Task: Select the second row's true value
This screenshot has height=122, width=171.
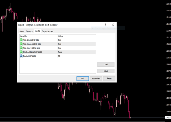Action: (x=77, y=44)
